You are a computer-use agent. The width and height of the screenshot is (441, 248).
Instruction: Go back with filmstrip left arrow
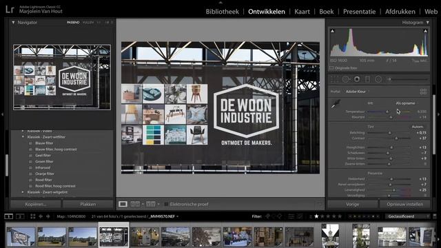pyautogui.click(x=41, y=216)
